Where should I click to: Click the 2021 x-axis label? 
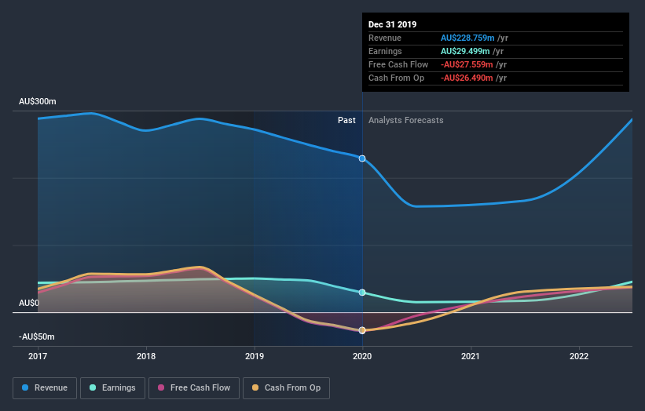tap(470, 356)
